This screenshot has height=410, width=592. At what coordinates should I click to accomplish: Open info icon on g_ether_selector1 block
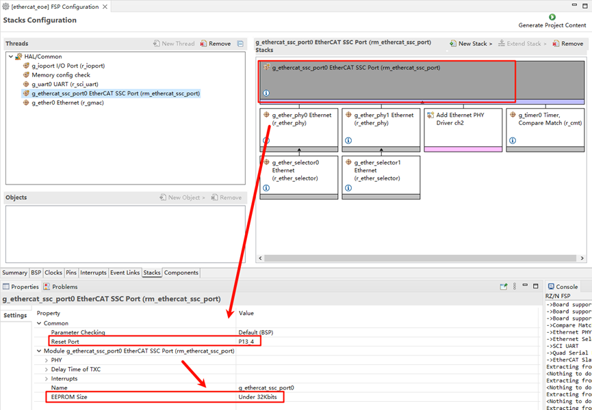click(348, 188)
